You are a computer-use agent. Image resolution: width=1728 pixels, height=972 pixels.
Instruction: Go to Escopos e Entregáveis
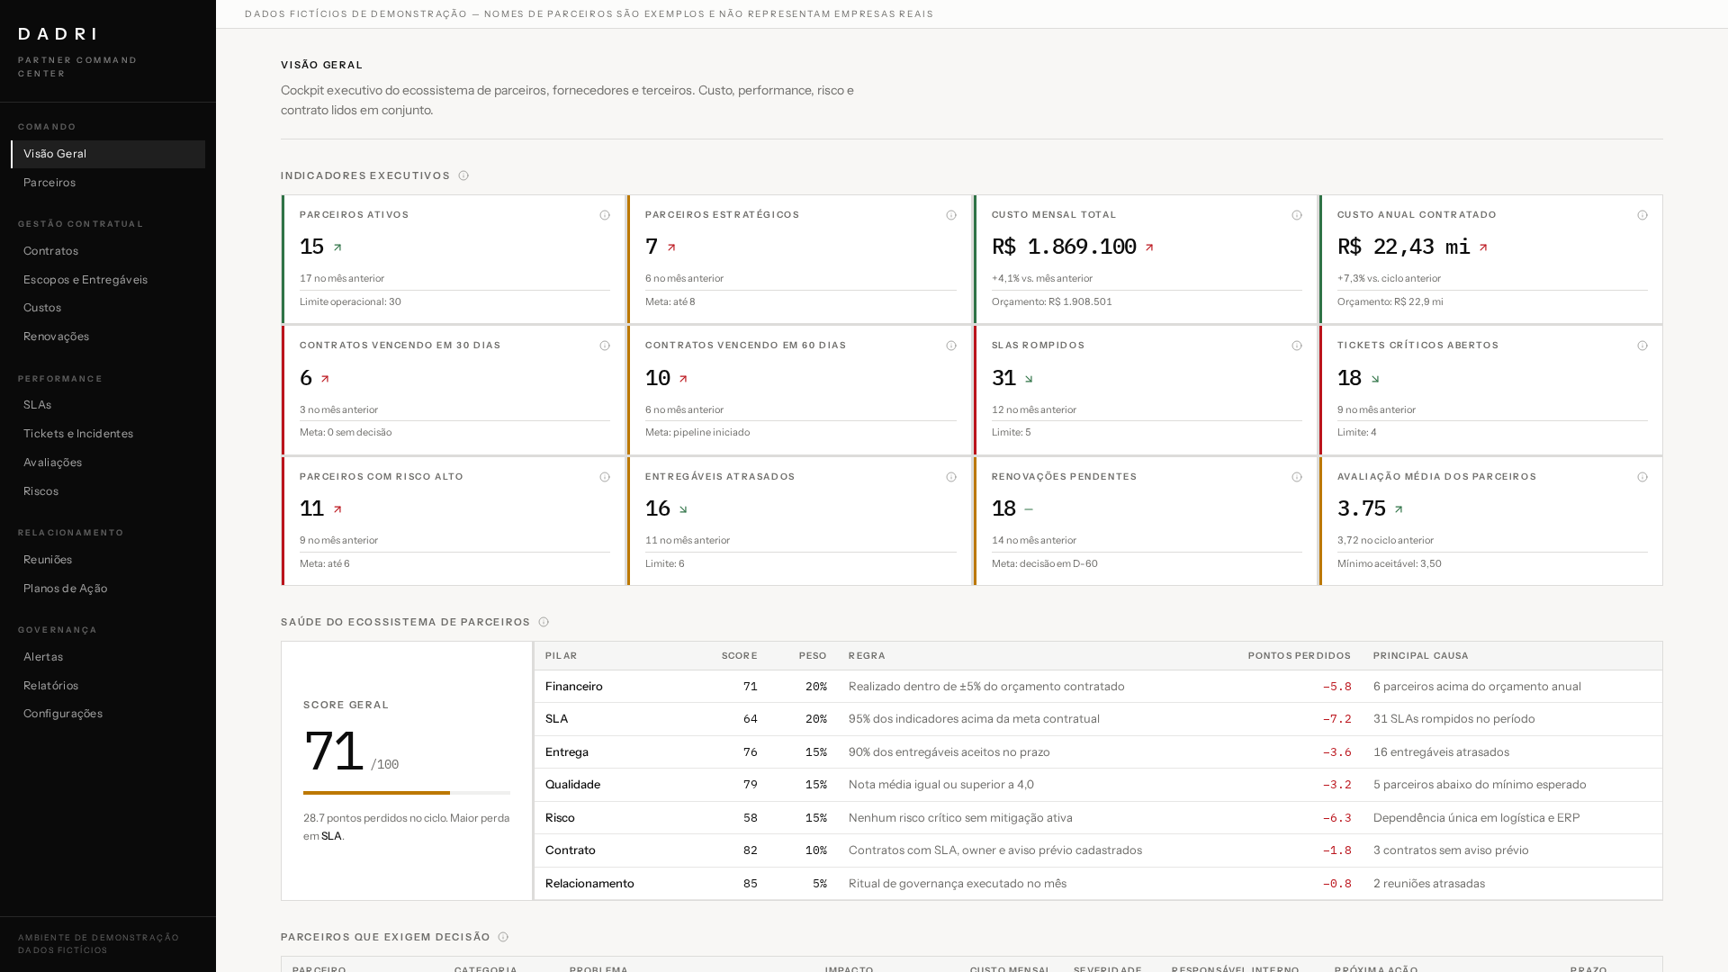tap(108, 280)
